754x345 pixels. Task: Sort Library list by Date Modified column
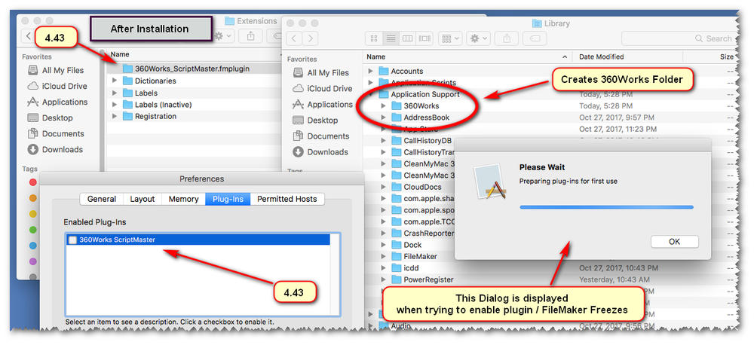point(627,56)
